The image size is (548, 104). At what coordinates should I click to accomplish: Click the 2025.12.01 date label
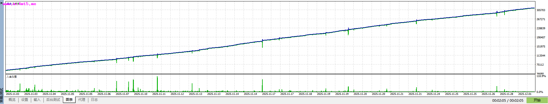click(525, 94)
